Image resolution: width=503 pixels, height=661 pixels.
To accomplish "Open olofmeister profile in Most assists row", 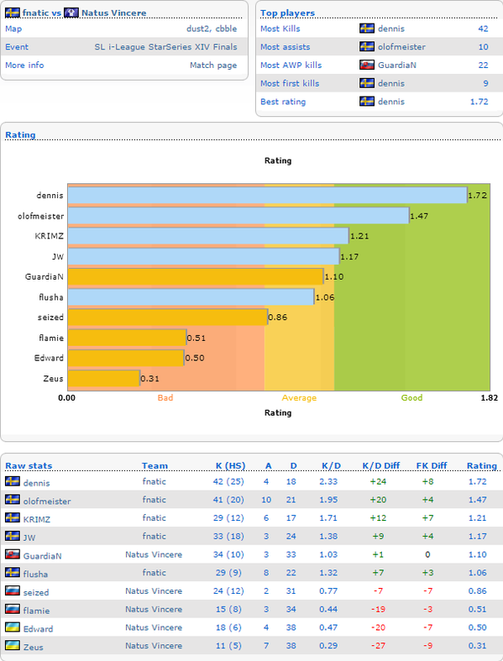I will tap(401, 47).
